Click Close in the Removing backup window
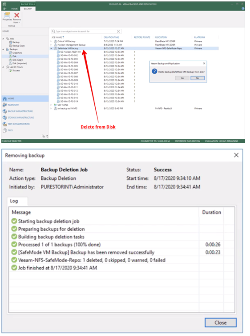 pyautogui.click(x=220, y=323)
